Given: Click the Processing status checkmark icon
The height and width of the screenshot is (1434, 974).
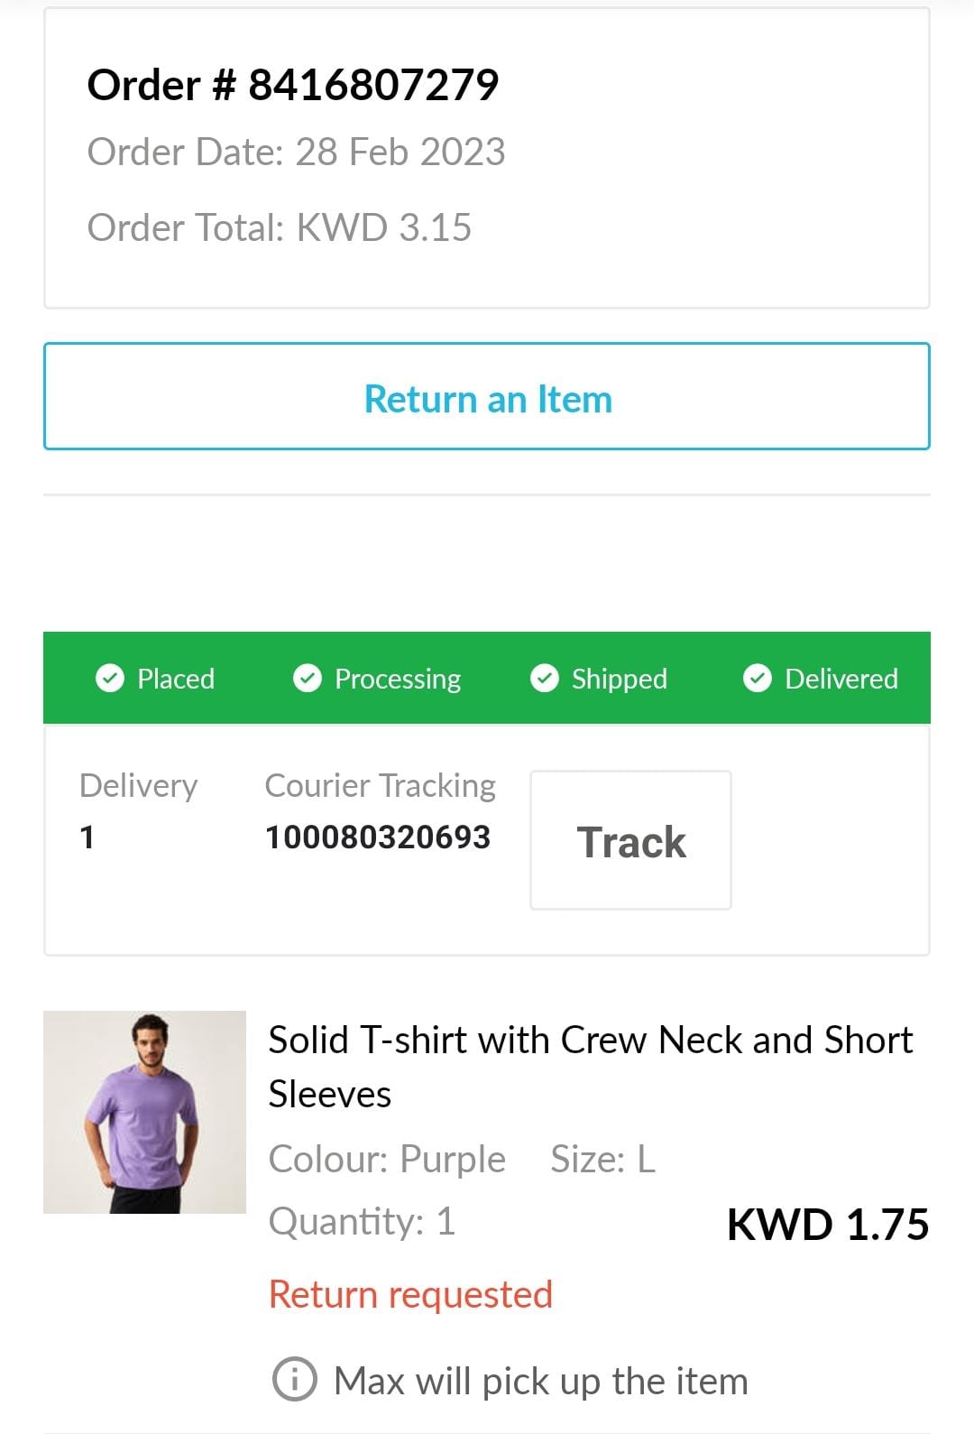Looking at the screenshot, I should pos(308,678).
